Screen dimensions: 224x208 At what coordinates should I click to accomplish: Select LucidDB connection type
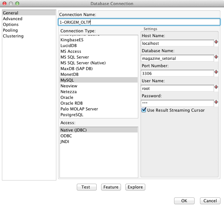pyautogui.click(x=99, y=45)
